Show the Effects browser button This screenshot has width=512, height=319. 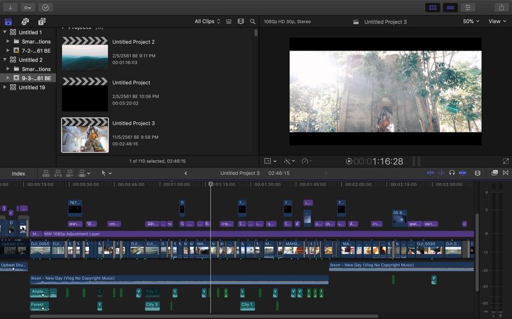(x=495, y=173)
